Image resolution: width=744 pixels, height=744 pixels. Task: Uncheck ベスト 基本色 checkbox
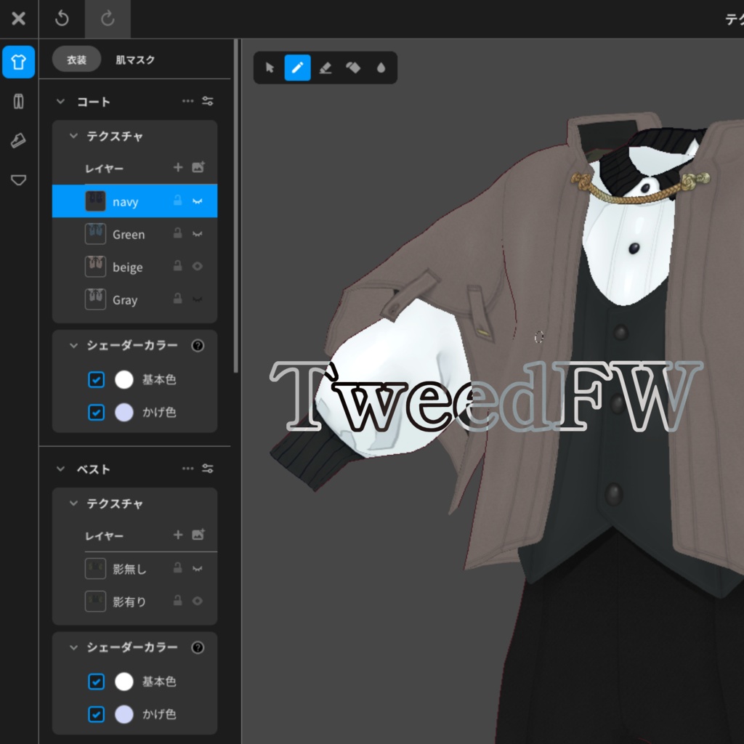tap(97, 682)
